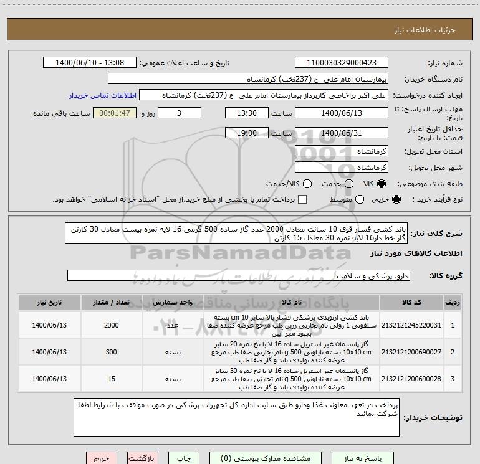Click the delivery city کرمانشاه field
The image size is (480, 464).
342,168
